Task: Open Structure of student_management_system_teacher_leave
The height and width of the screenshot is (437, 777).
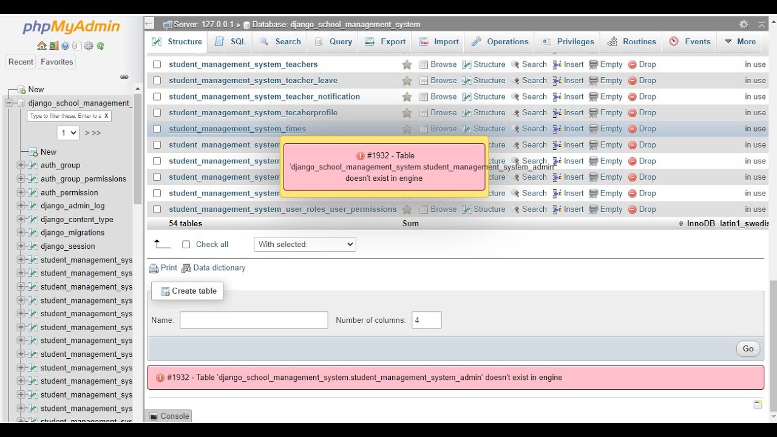Action: coord(484,81)
